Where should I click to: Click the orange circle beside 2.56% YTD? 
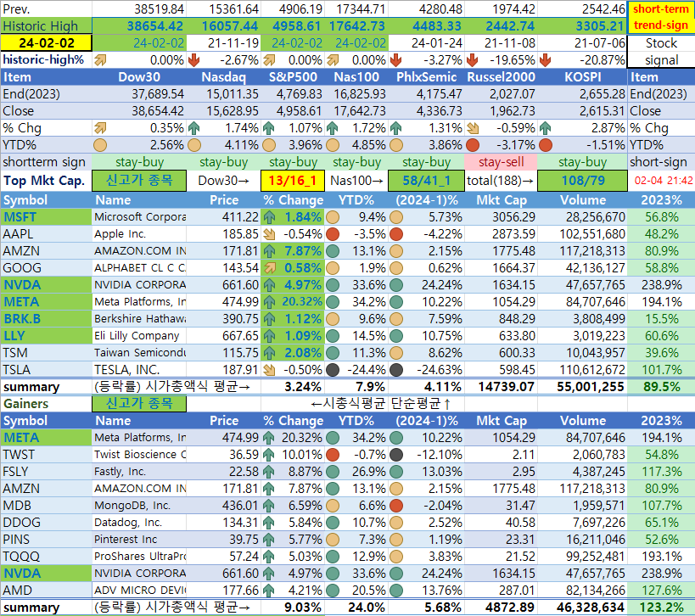coord(100,145)
